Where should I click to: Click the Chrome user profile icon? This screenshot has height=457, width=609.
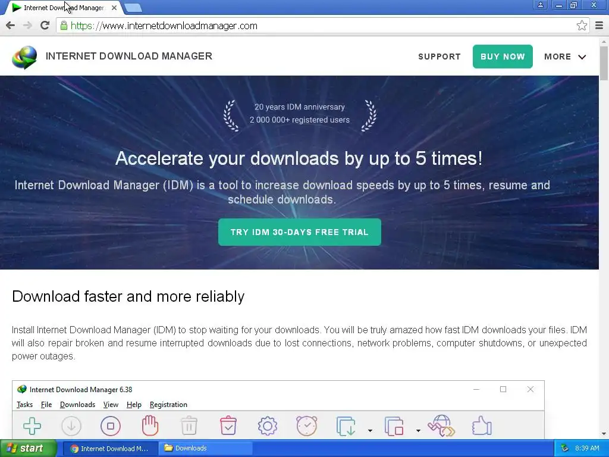540,5
